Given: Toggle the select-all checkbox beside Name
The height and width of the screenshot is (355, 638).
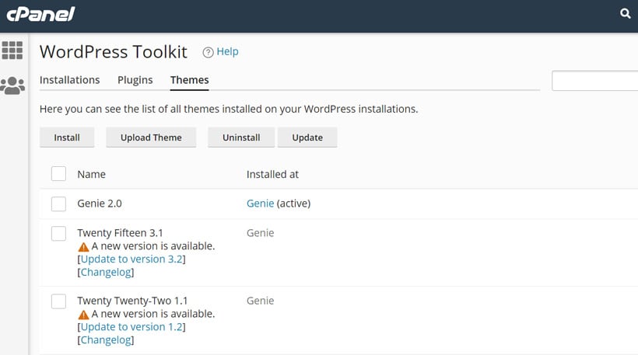Looking at the screenshot, I should 58,173.
